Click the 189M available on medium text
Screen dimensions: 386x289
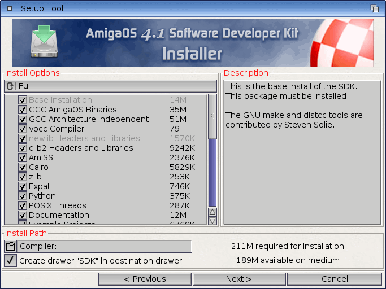click(288, 260)
